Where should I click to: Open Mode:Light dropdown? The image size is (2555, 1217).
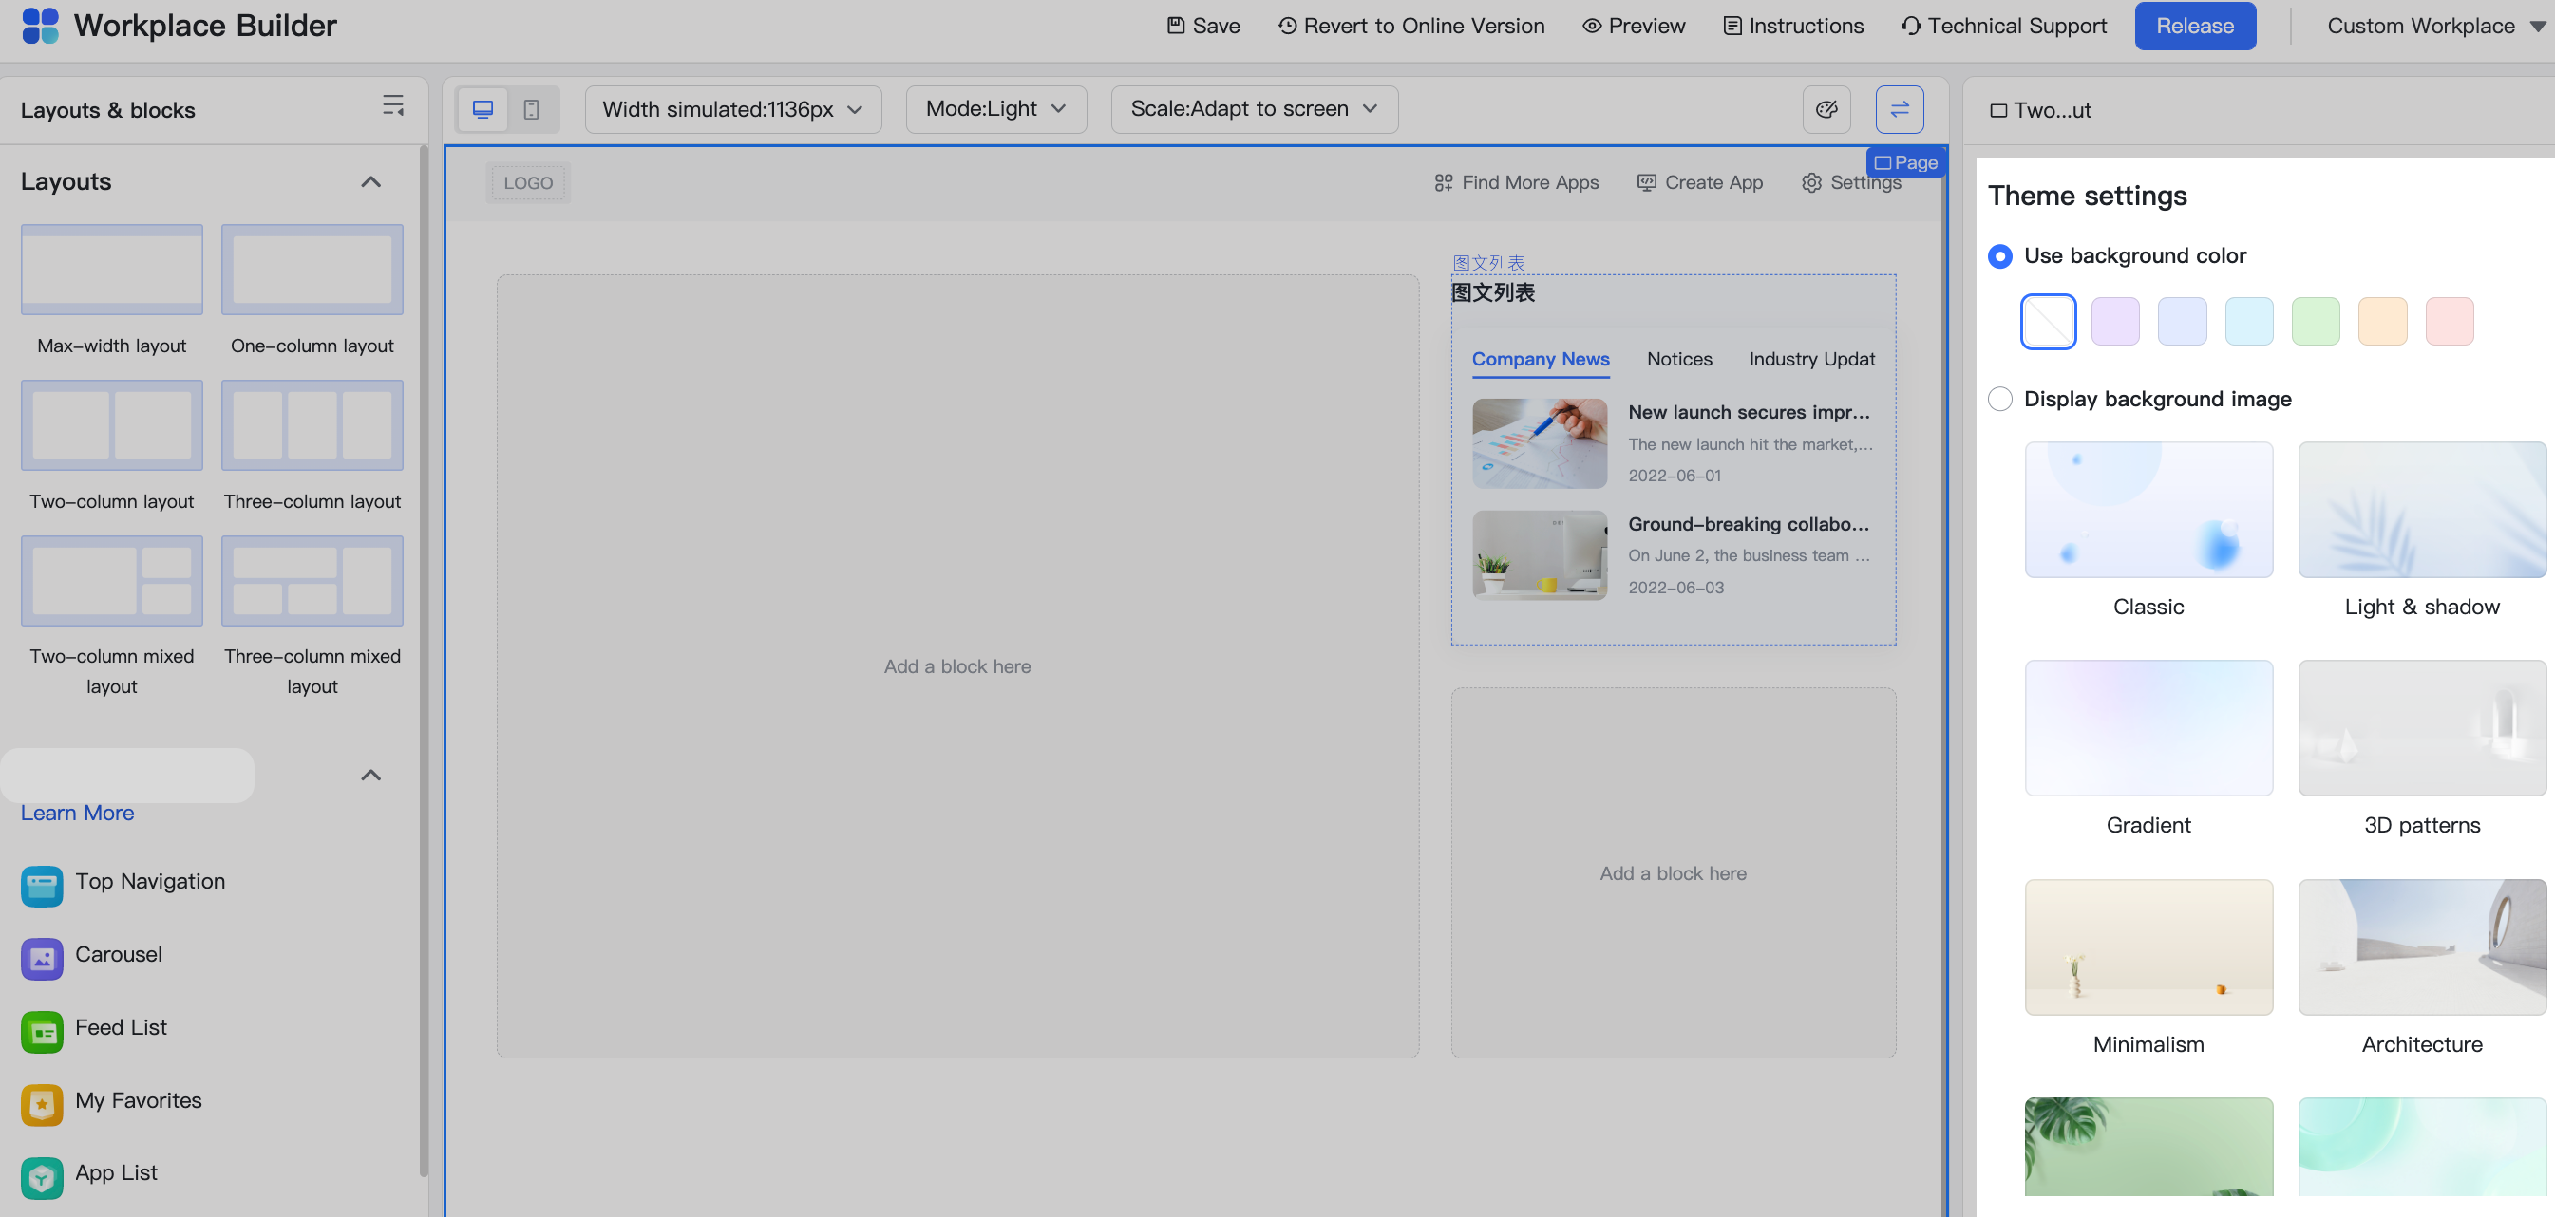(995, 109)
